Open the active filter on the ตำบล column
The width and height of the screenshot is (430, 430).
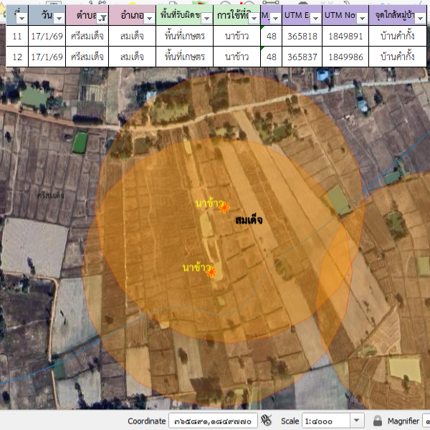point(102,18)
